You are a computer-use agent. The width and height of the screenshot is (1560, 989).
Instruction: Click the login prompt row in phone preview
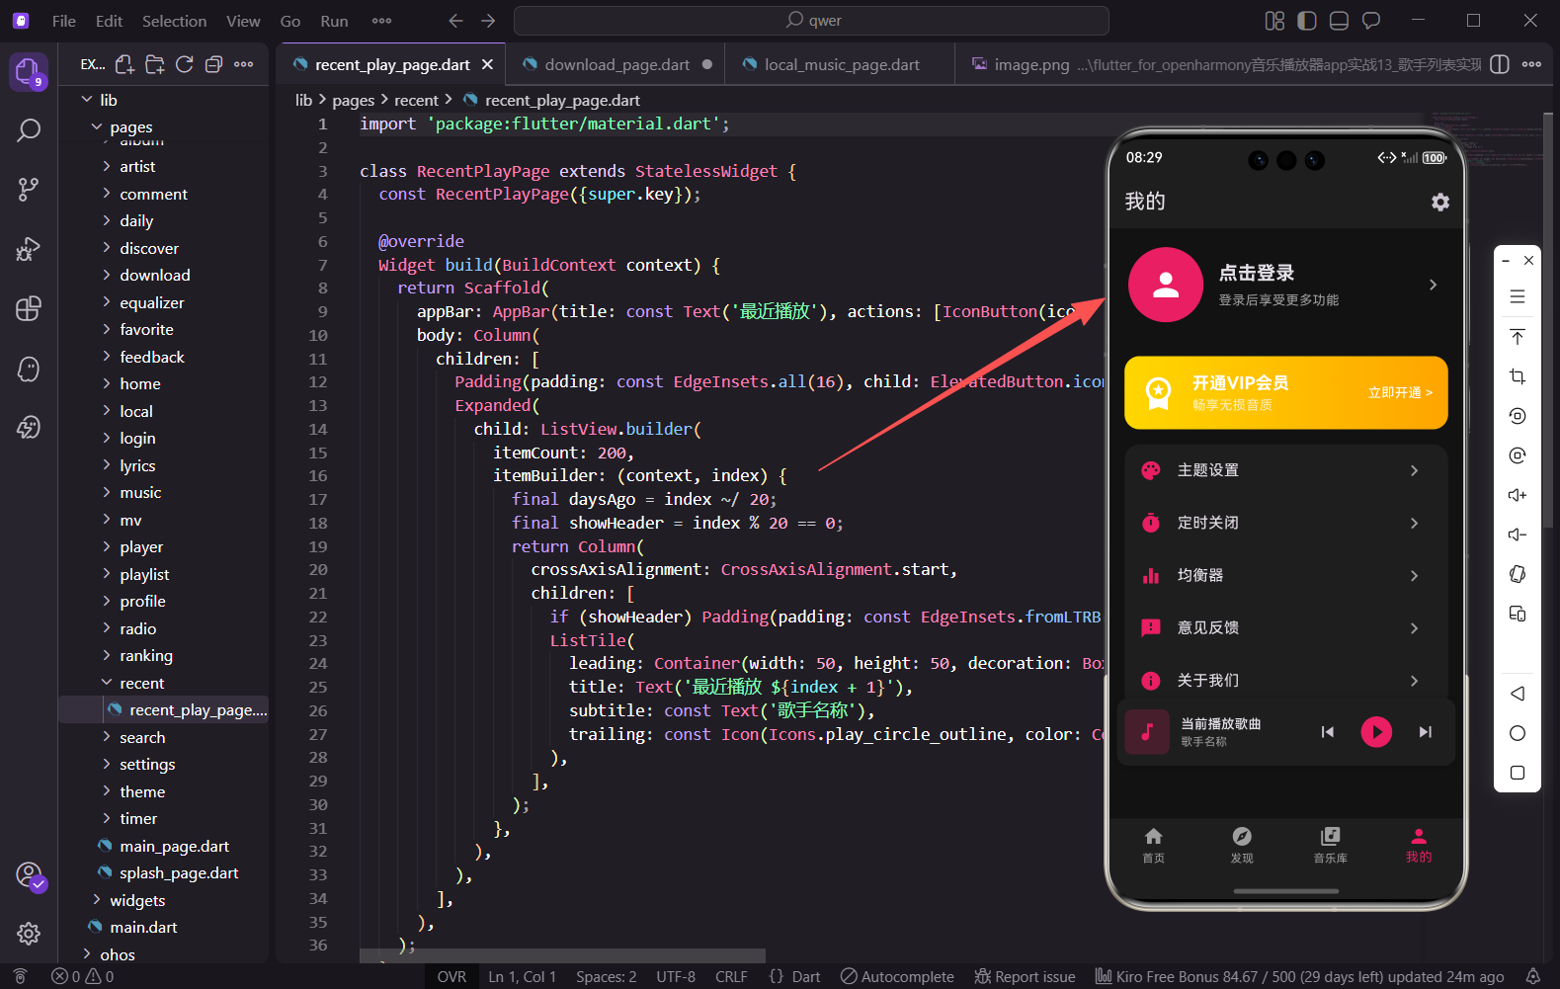1285,285
